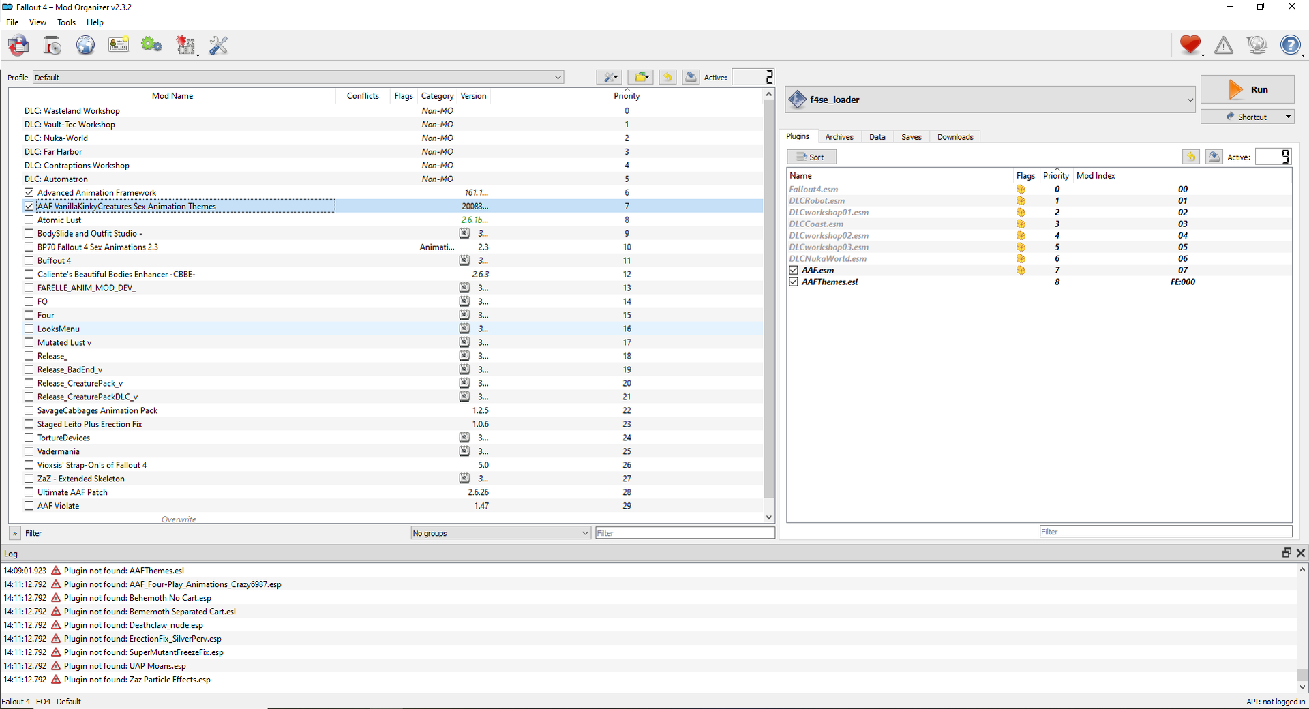Expand the f4se_loader executable dropdown
This screenshot has width=1309, height=709.
click(x=991, y=100)
